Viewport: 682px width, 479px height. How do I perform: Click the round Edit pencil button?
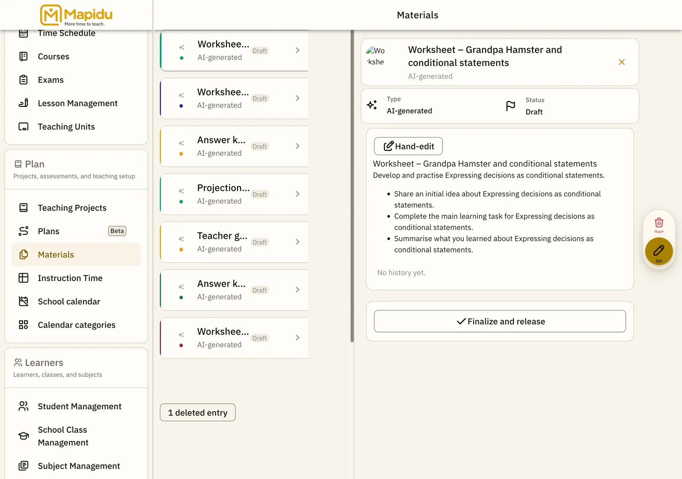tap(659, 251)
